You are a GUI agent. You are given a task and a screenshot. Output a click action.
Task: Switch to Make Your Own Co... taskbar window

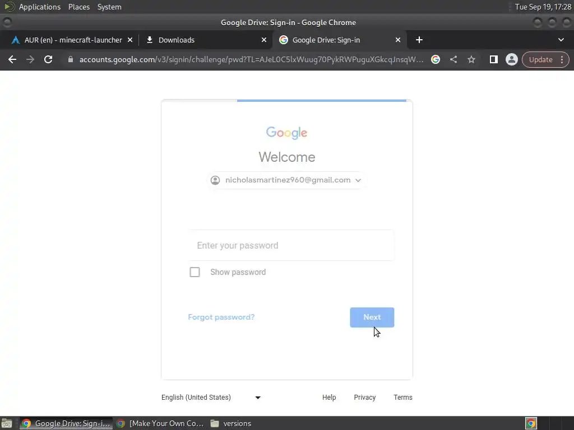point(160,423)
